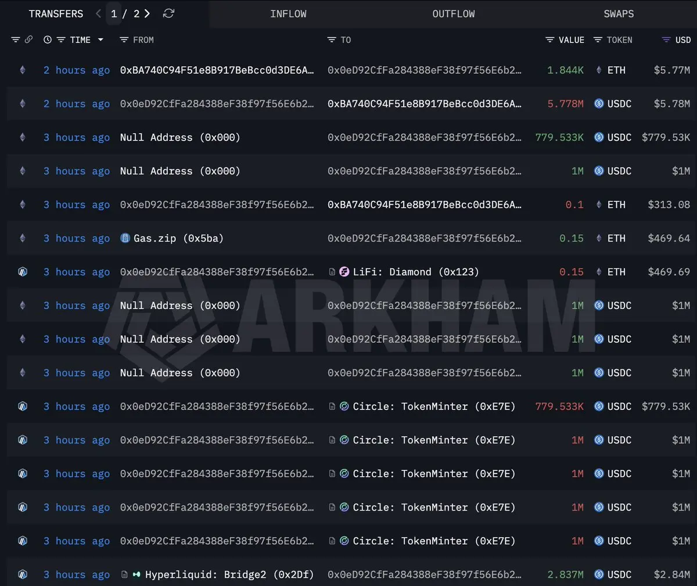The image size is (697, 586).
Task: Click the 1.844K value cell
Action: (x=565, y=70)
